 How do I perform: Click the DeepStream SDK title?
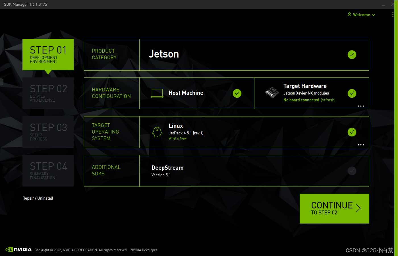point(167,168)
